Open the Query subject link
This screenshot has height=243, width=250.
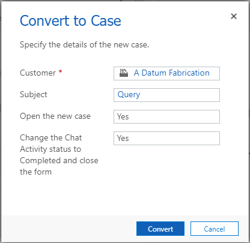(x=129, y=95)
